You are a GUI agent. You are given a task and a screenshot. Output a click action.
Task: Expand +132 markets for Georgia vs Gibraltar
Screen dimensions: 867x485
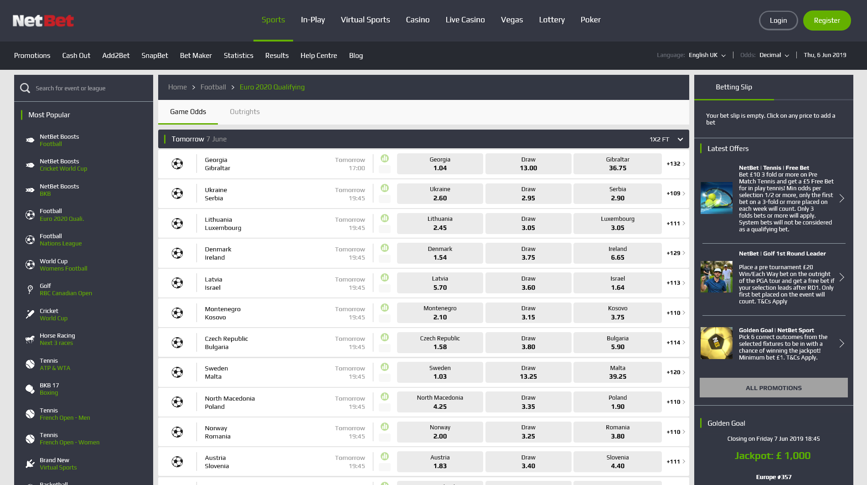click(676, 164)
